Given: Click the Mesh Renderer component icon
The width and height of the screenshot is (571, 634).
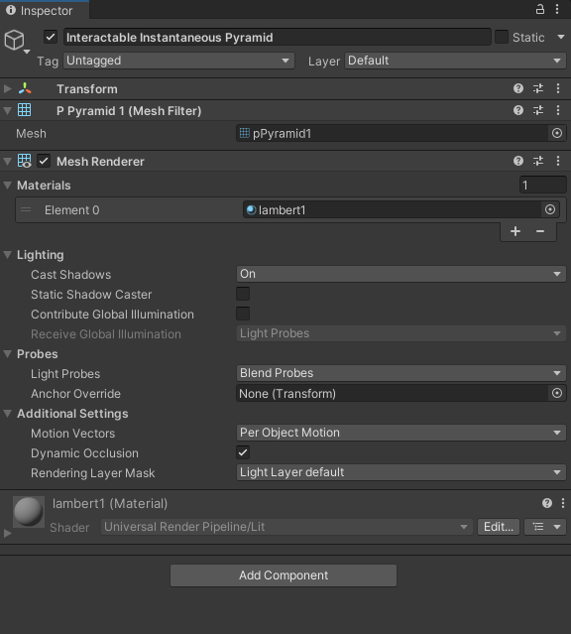Looking at the screenshot, I should [x=24, y=161].
